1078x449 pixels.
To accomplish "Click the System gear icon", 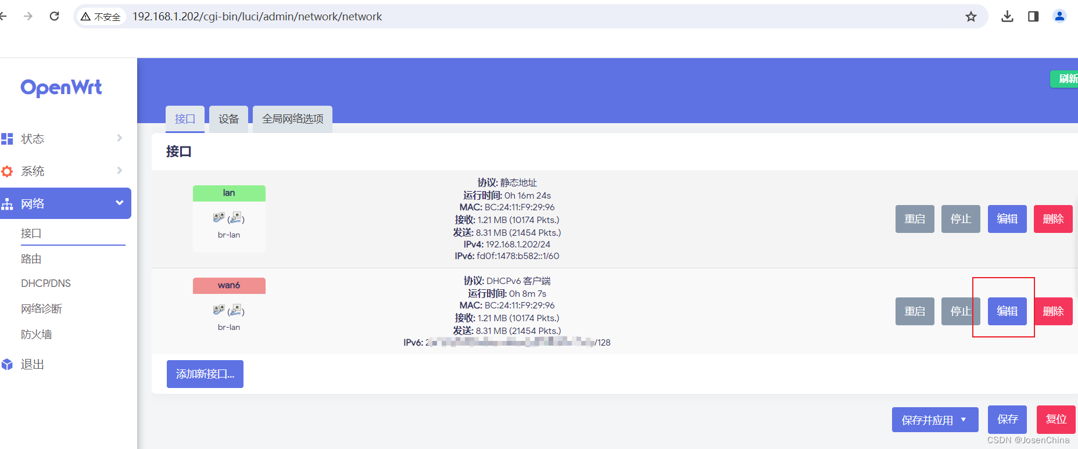I will [7, 171].
